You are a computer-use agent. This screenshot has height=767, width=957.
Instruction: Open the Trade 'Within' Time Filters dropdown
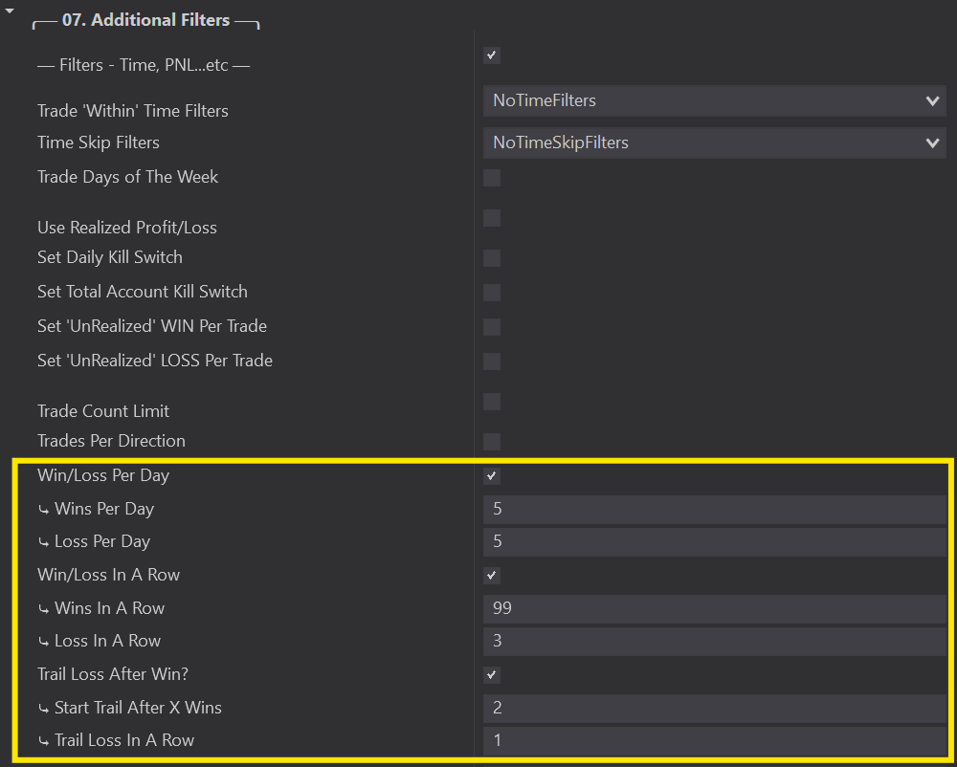coord(714,100)
